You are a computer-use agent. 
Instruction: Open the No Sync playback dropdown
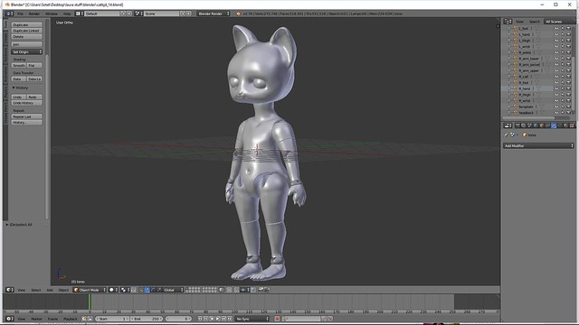(252, 319)
